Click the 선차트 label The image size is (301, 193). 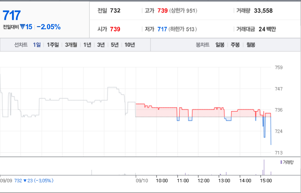point(21,45)
